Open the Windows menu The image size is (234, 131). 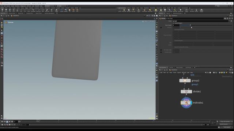(17, 6)
